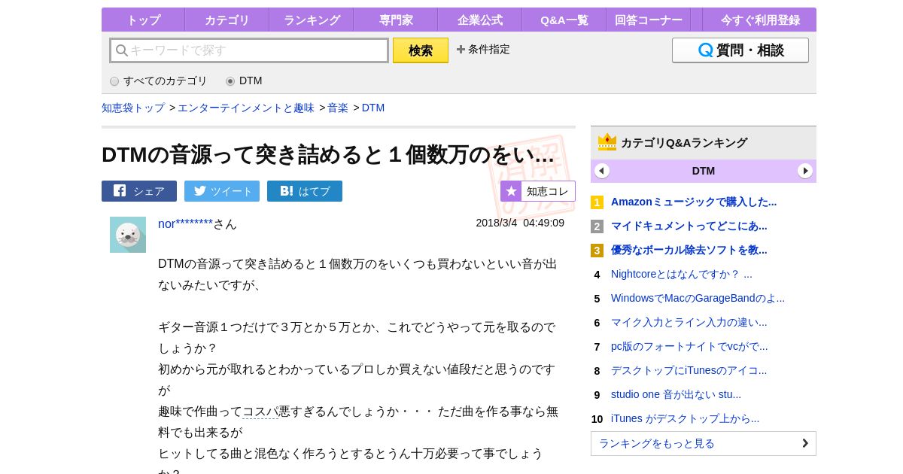
Task: Open DTM breadcrumb link
Action: tap(373, 108)
